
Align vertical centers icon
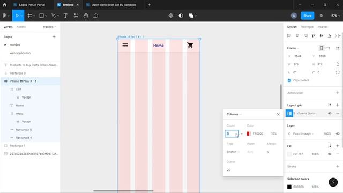(x=322, y=36)
